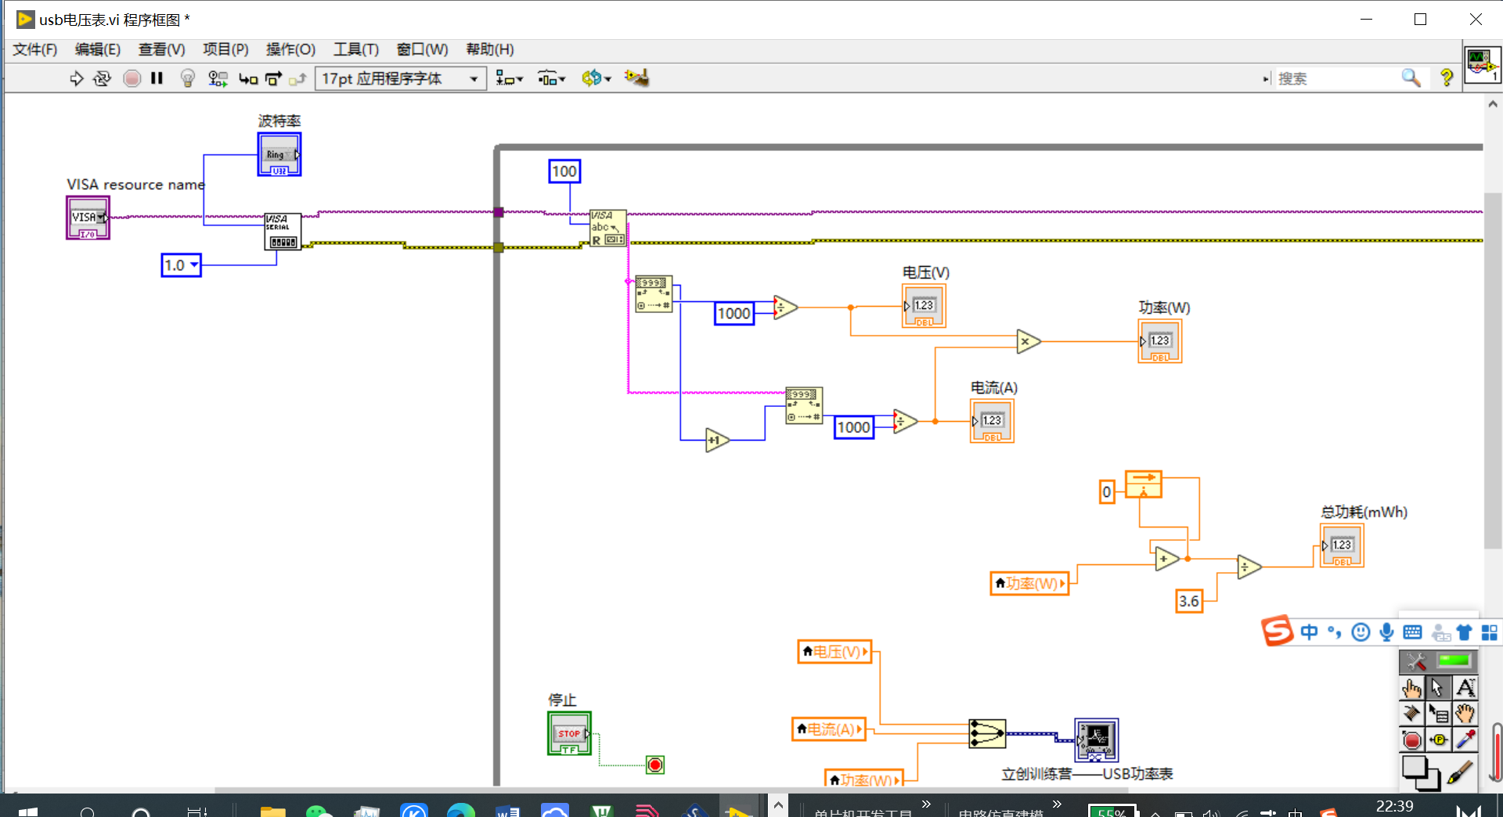Select the 电压(V) indicator terminal
The width and height of the screenshot is (1503, 817).
(x=924, y=306)
